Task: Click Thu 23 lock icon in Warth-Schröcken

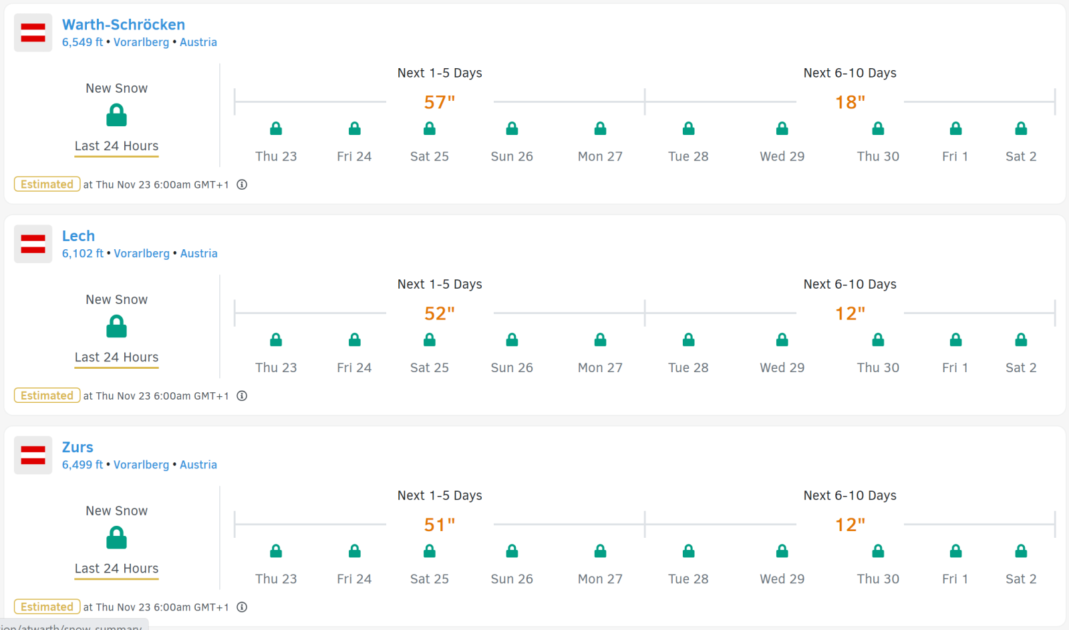Action: (276, 128)
